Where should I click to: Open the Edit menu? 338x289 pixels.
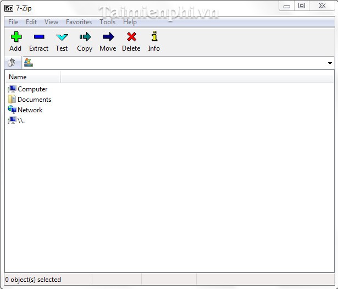(31, 22)
